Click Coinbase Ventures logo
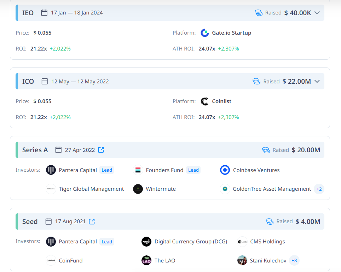Screen dimensions: 341x272 (225, 170)
